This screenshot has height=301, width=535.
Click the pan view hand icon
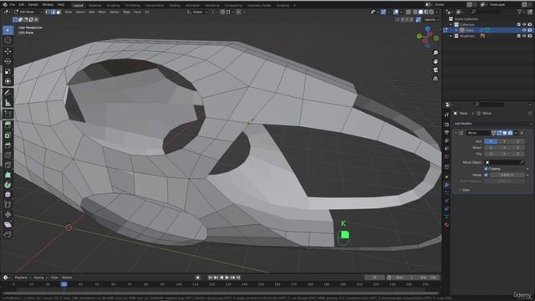point(436,61)
